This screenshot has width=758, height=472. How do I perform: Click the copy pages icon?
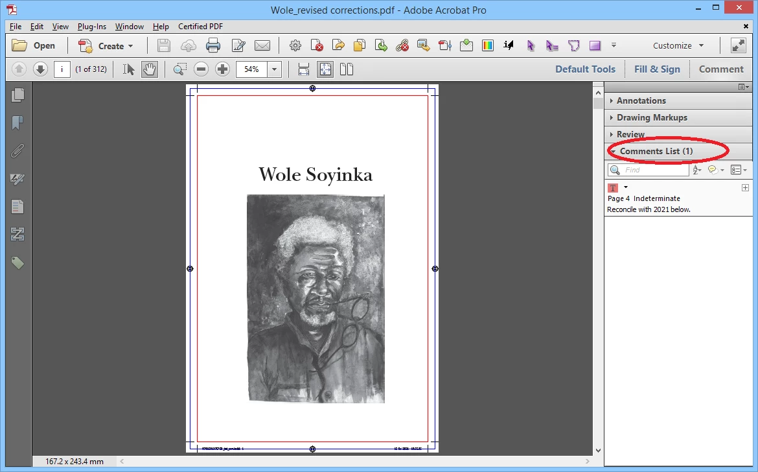point(360,46)
